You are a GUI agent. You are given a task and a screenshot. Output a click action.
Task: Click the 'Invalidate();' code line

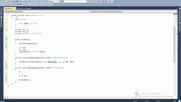[x=24, y=80]
